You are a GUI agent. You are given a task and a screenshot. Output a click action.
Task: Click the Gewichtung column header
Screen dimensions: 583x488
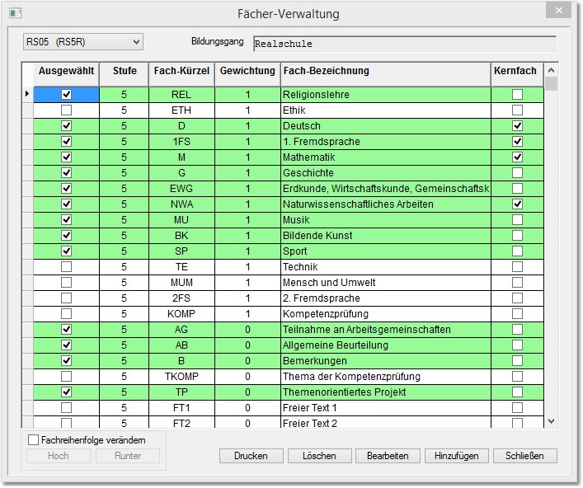247,72
